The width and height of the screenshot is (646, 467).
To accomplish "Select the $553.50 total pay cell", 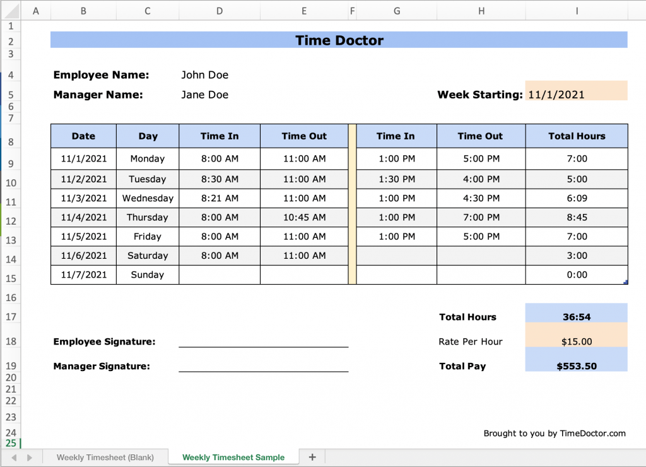I will pos(577,360).
